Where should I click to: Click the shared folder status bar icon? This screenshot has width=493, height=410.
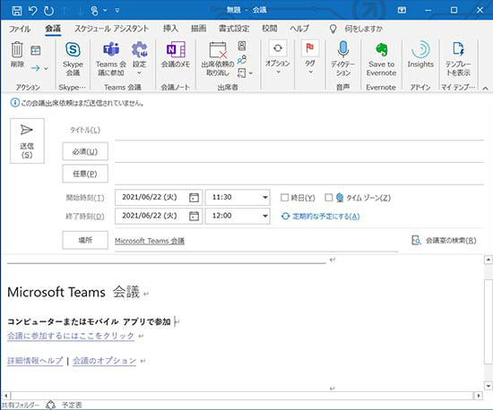pos(50,405)
